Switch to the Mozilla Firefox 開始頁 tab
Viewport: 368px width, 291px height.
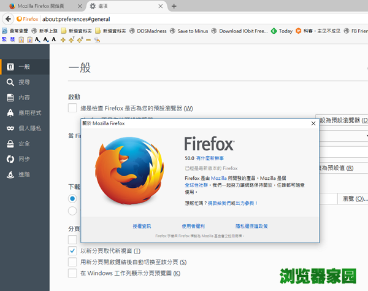pyautogui.click(x=43, y=6)
